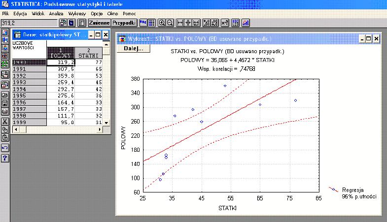Select the 1999 row header
Screen dimensions: 387x222
pyautogui.click(x=29, y=122)
